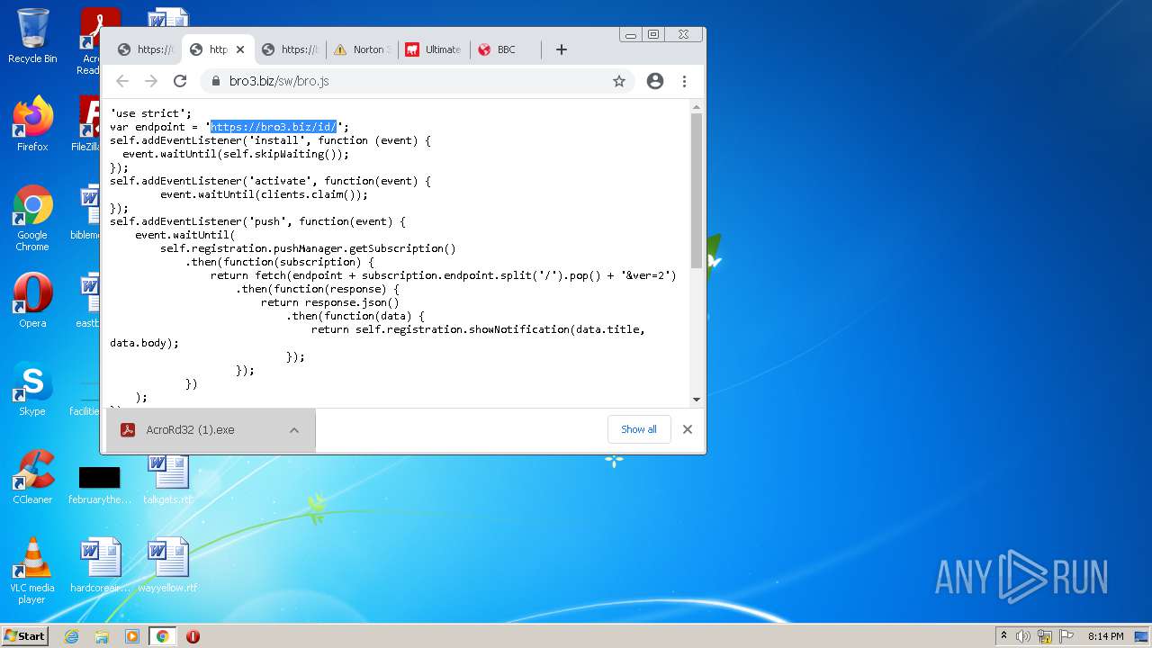Show hidden system tray icons
Image resolution: width=1152 pixels, height=648 pixels.
(x=1003, y=636)
